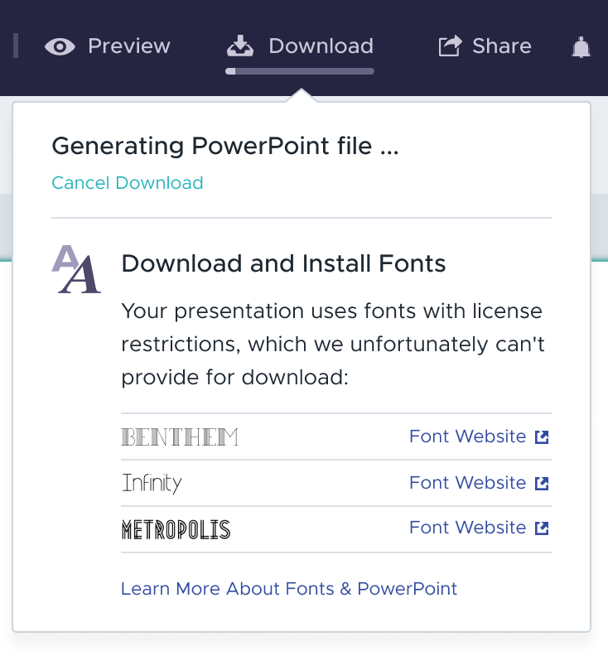Click the Benthem font sample
This screenshot has height=656, width=608.
tap(180, 437)
